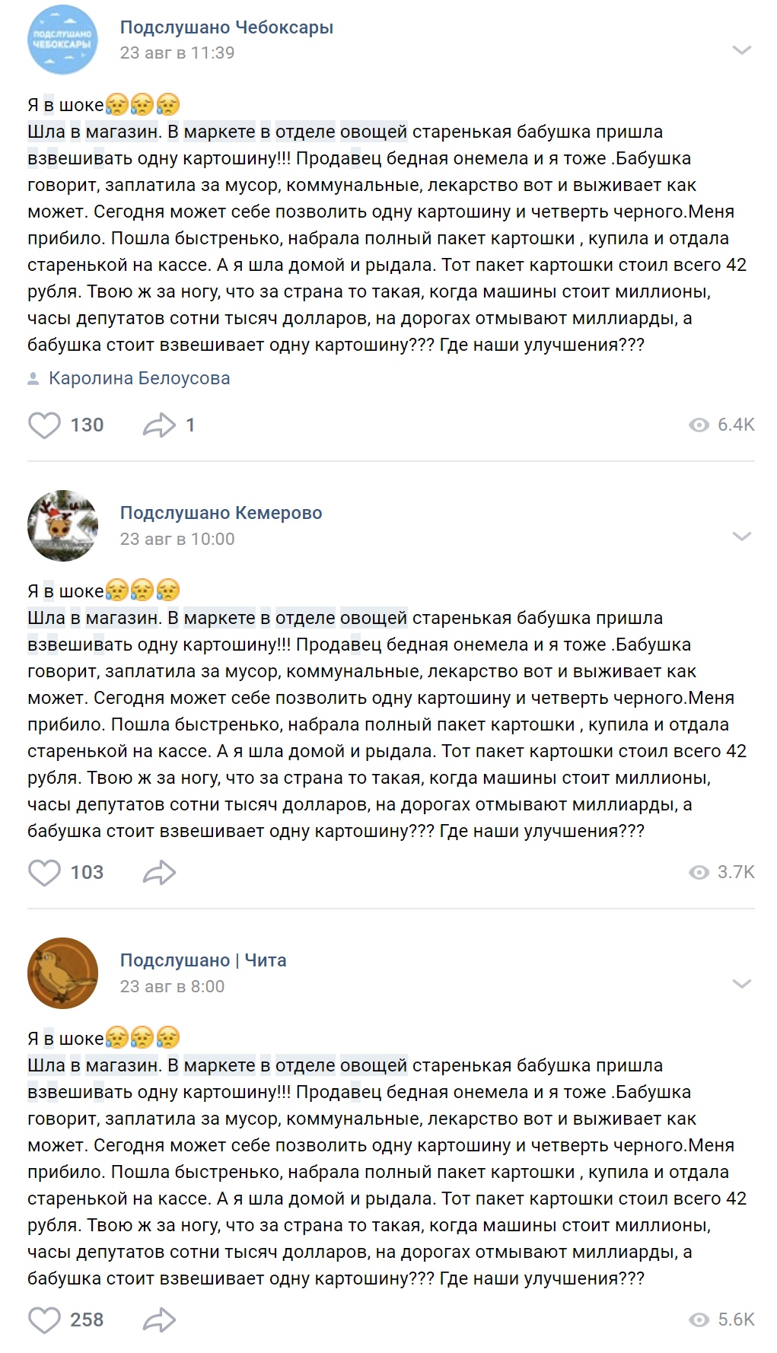Click the 6.4K views eye icon
The height and width of the screenshot is (1353, 777).
point(699,425)
